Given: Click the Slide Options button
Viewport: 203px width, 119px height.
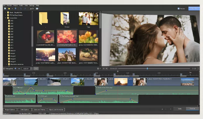Looking at the screenshot, I should (25, 110).
